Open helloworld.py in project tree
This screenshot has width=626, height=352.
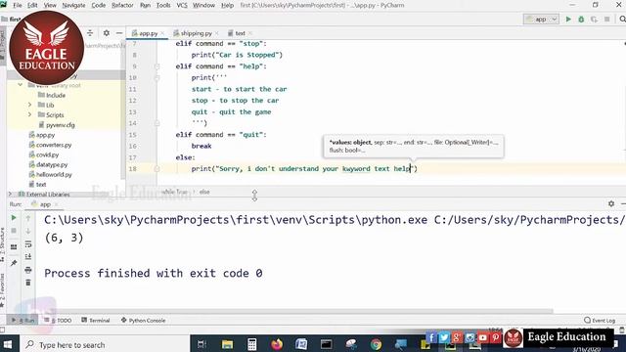click(x=50, y=174)
